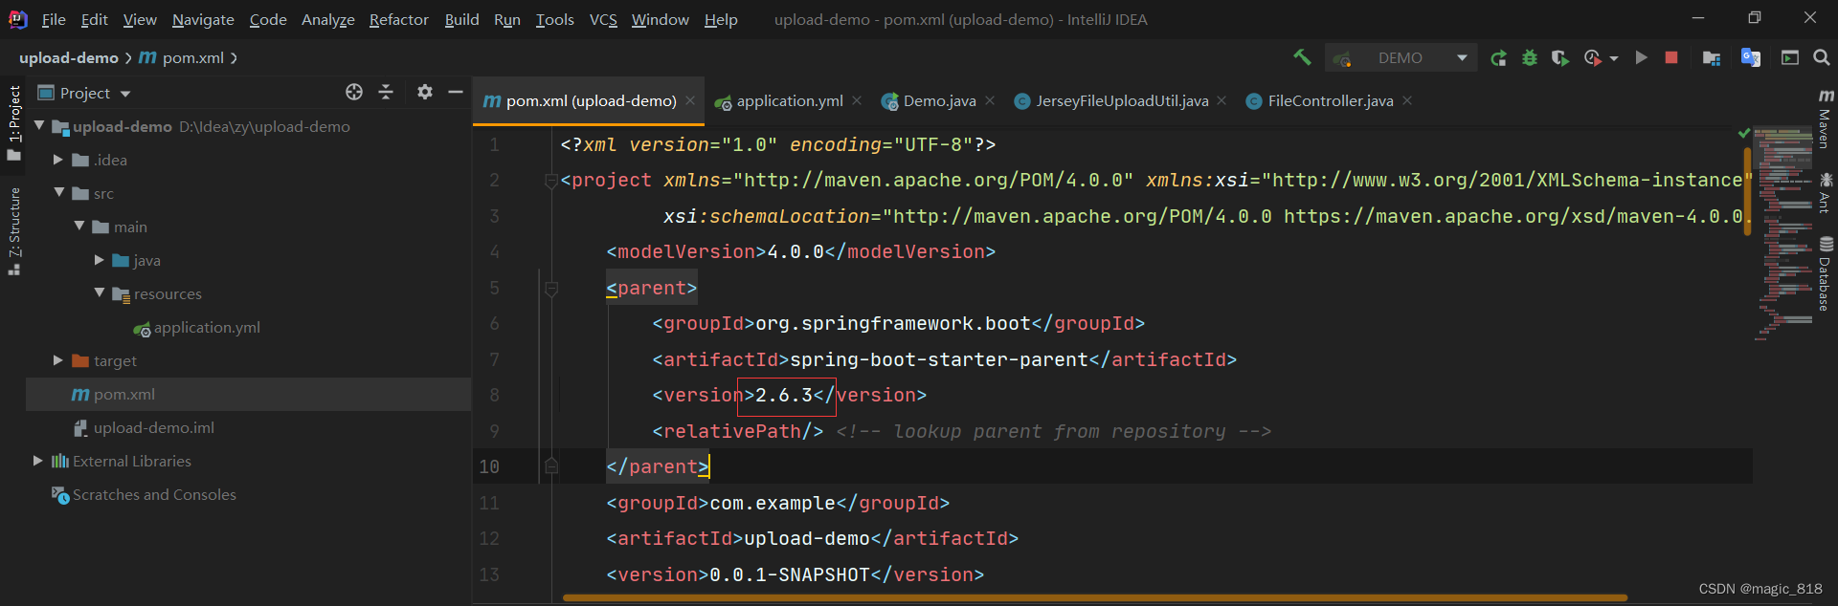This screenshot has width=1838, height=606.
Task: Click the Profiler clock run icon
Action: coord(1593,58)
